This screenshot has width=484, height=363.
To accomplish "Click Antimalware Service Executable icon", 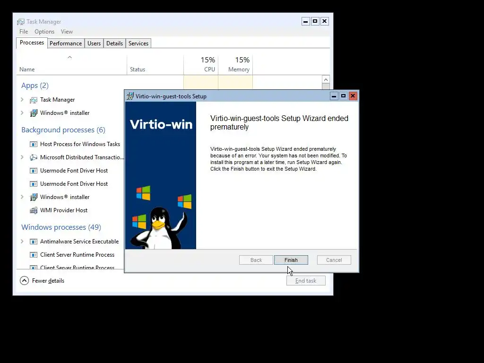I will tap(34, 242).
